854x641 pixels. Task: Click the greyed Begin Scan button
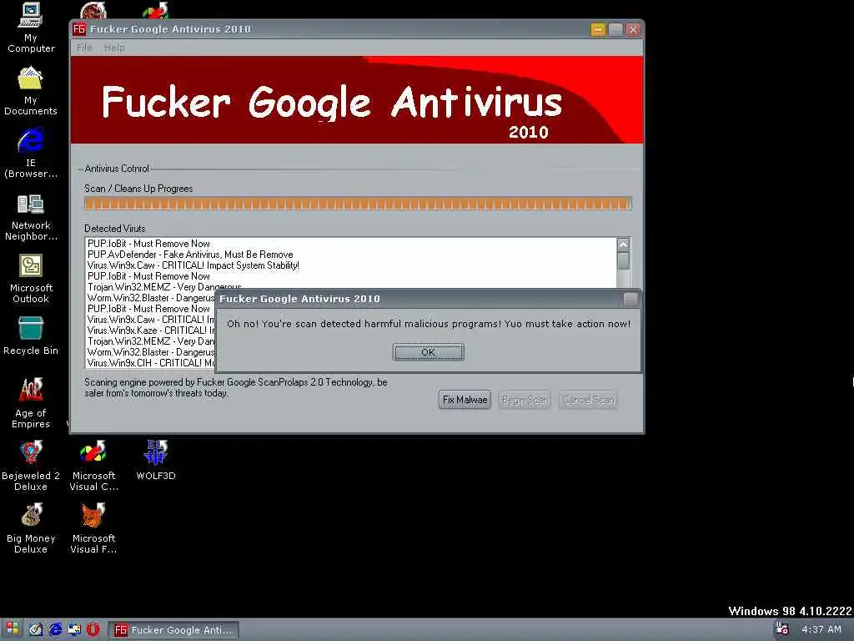tap(525, 400)
